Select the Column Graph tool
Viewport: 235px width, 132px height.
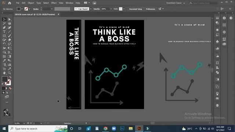(10, 65)
